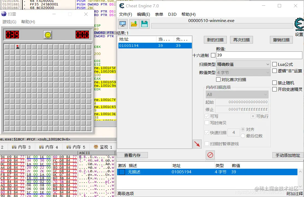Save the current cheat table
304x197 pixels.
[144, 24]
